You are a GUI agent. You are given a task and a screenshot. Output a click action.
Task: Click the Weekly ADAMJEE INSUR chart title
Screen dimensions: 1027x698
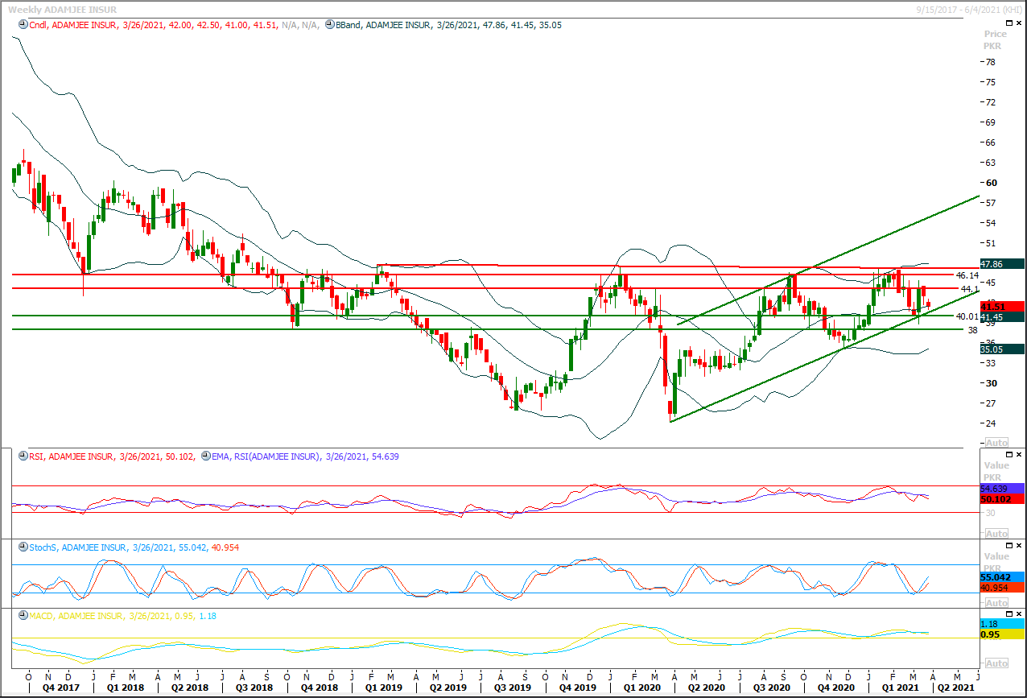tap(61, 9)
